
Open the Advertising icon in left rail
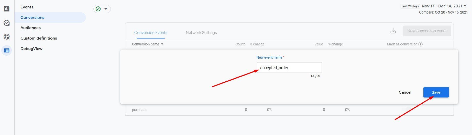(x=7, y=37)
